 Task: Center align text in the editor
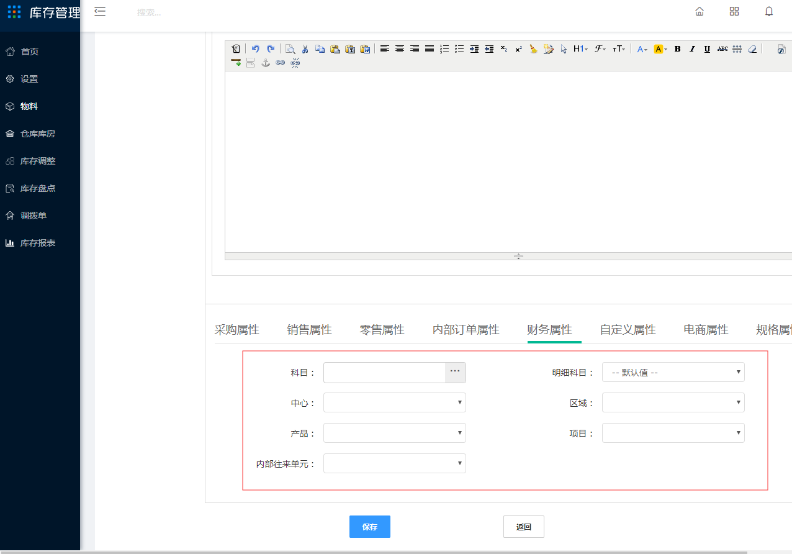tap(400, 49)
